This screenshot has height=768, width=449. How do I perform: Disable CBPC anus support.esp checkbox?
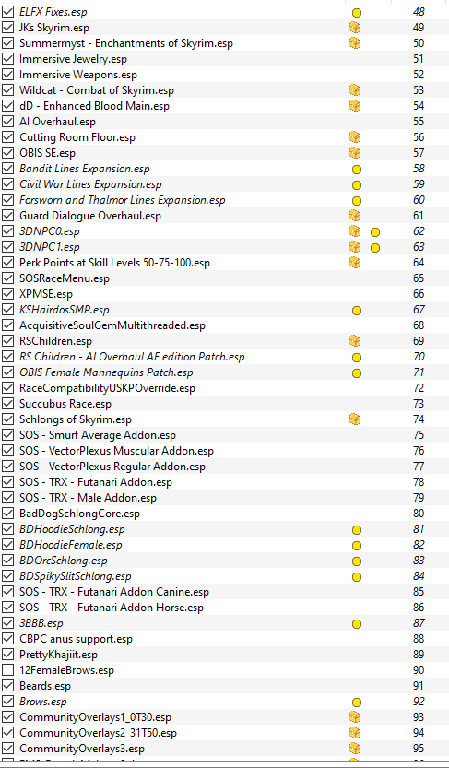[7, 639]
